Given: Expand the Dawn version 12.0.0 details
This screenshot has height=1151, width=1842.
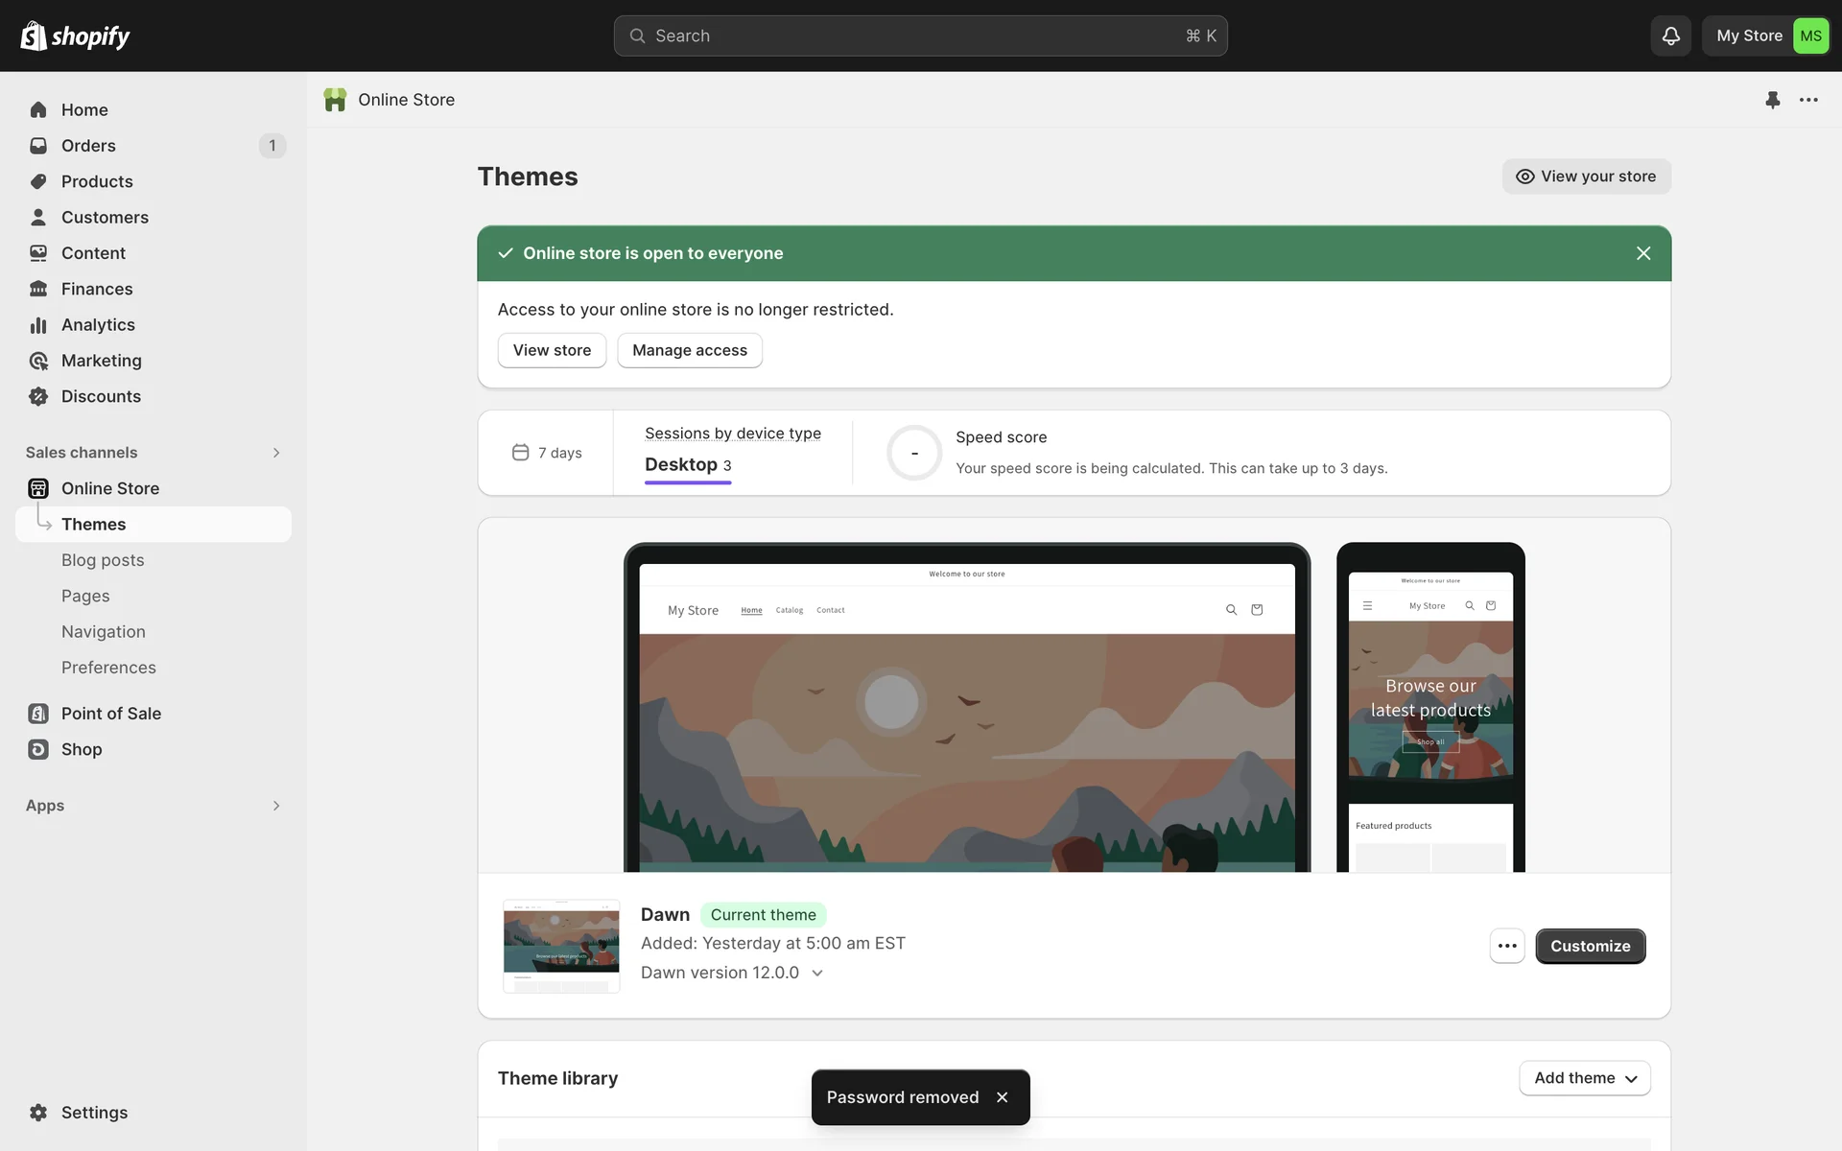Looking at the screenshot, I should tap(817, 973).
